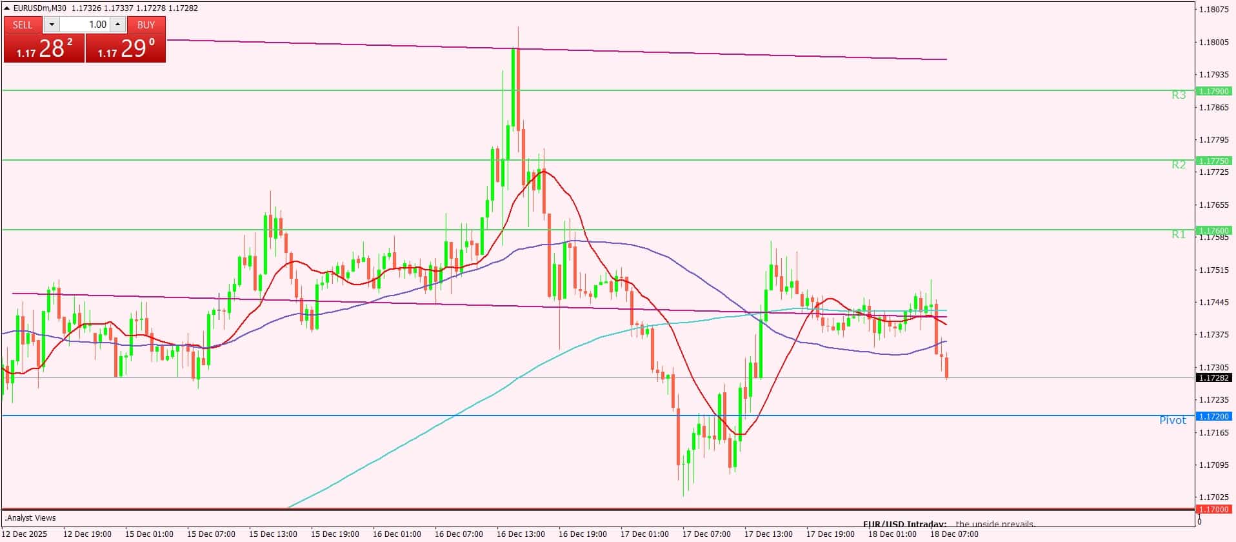Click the .Analyst Views indicator label
The image size is (1236, 542).
point(30,518)
